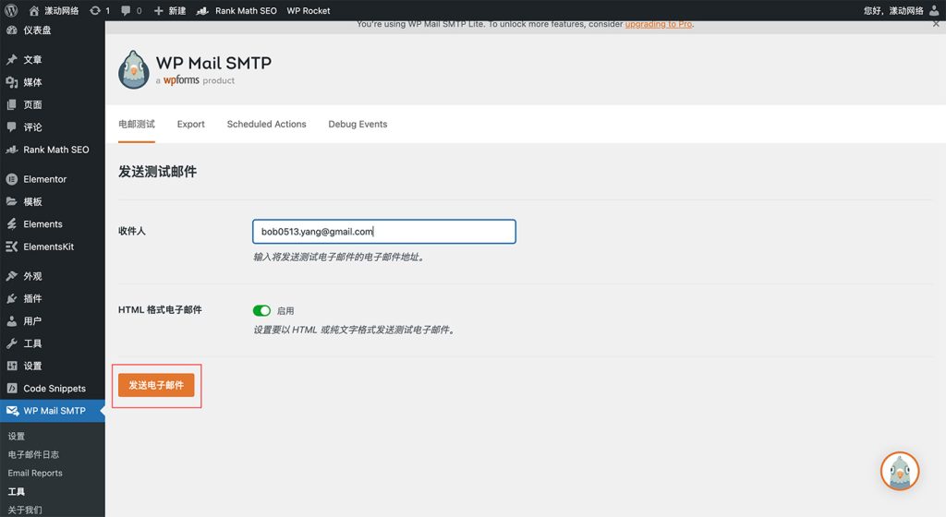Switch to the Export tab
Viewport: 946px width, 517px height.
[190, 124]
